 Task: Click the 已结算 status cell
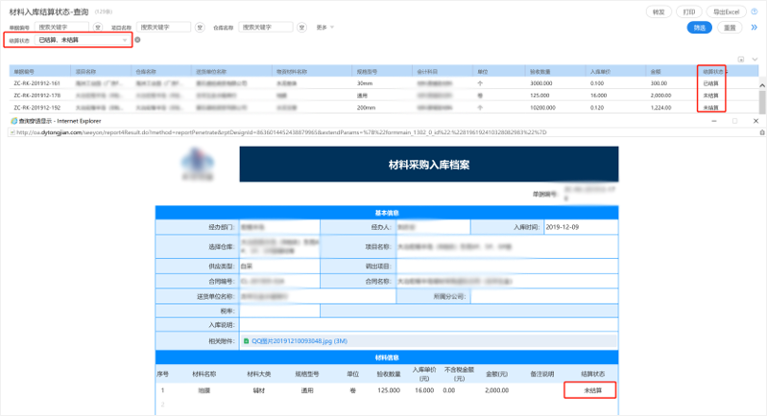pos(710,83)
